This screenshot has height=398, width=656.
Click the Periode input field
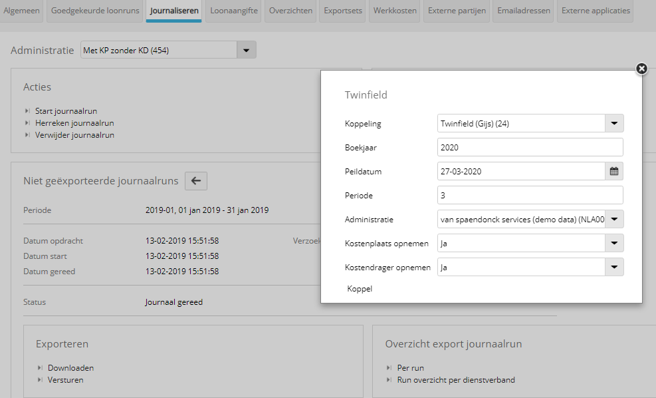coord(530,195)
